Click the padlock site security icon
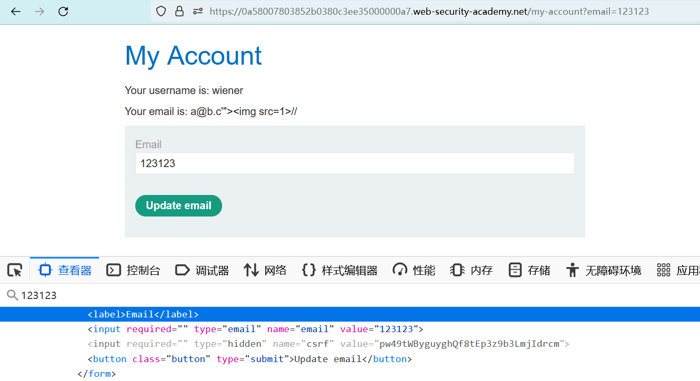Viewport: 700px width, 381px height. coord(179,11)
